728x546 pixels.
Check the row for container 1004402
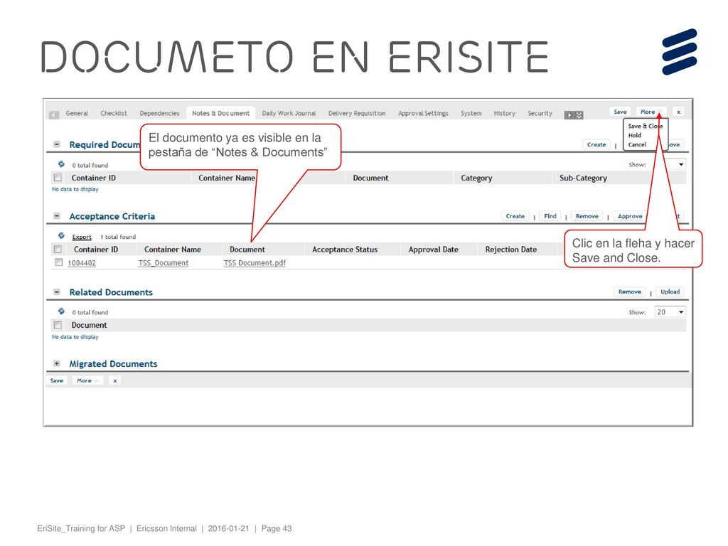(58, 262)
